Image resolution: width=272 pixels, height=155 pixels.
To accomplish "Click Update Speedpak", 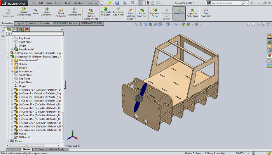I will (x=192, y=13).
